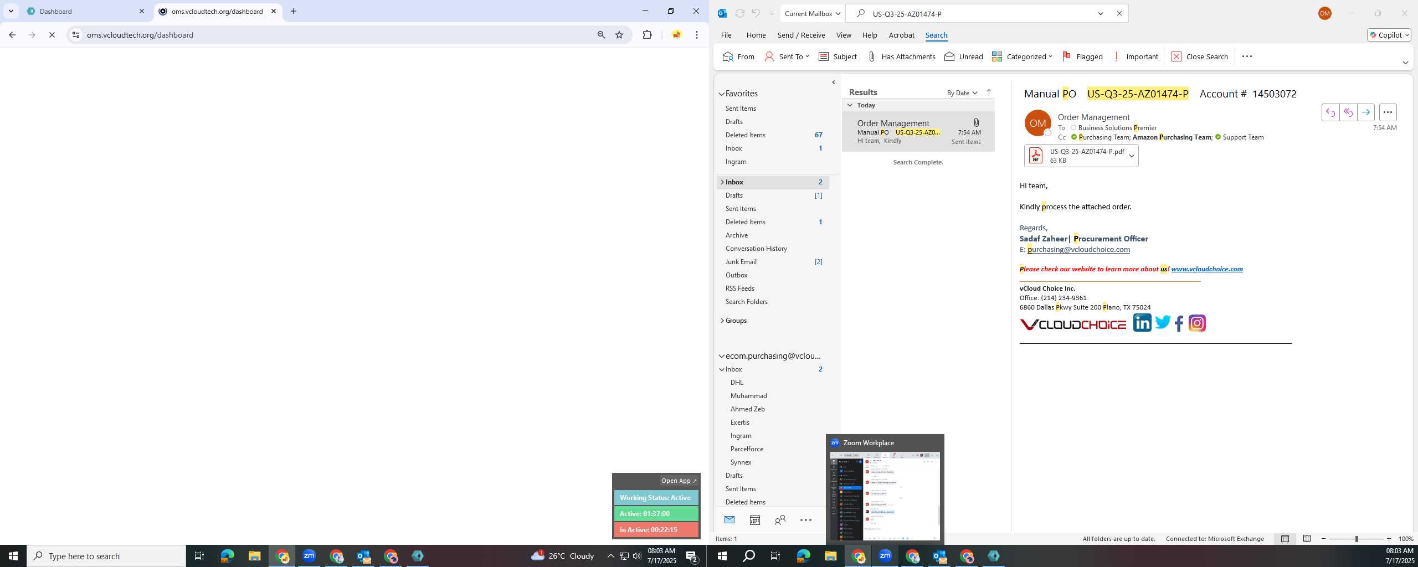Viewport: 1418px width, 567px height.
Task: Switch to Reading view in status bar
Action: 1307,539
